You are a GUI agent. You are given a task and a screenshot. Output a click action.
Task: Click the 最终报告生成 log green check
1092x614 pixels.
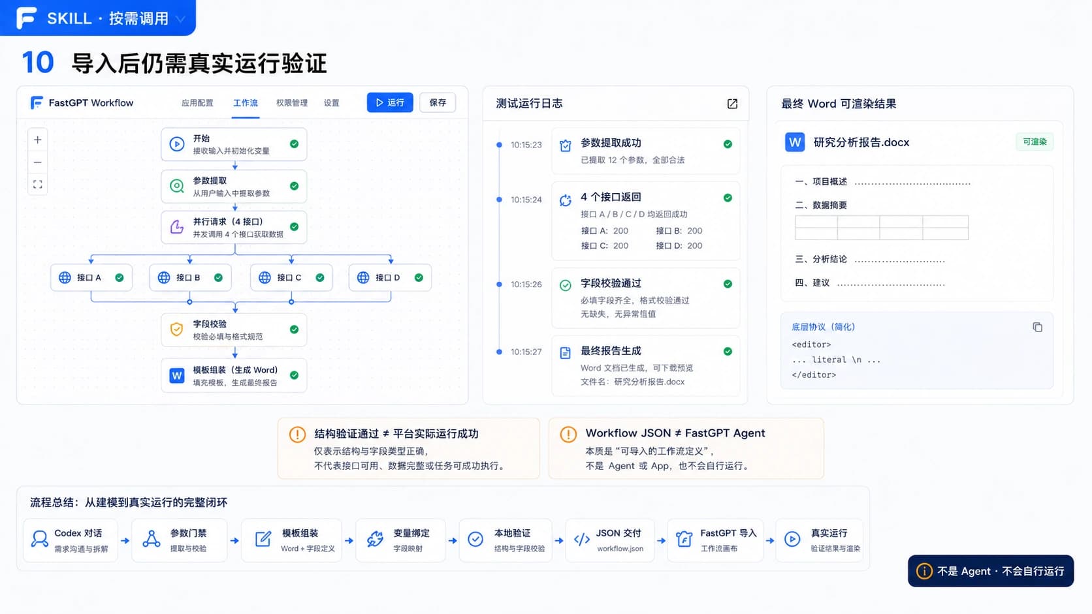[x=728, y=352]
